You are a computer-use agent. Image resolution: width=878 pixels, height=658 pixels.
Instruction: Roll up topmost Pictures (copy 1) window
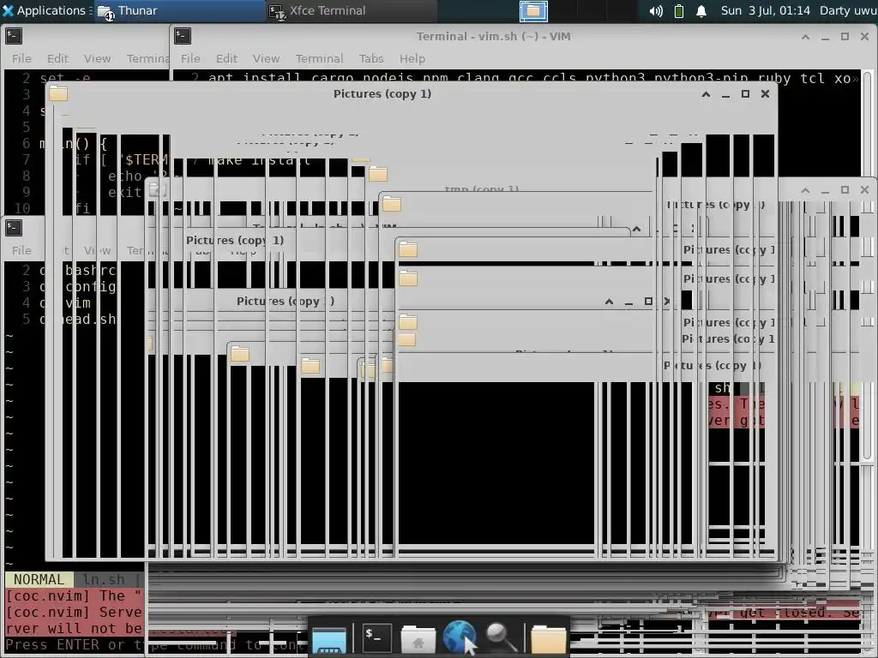[x=707, y=94]
